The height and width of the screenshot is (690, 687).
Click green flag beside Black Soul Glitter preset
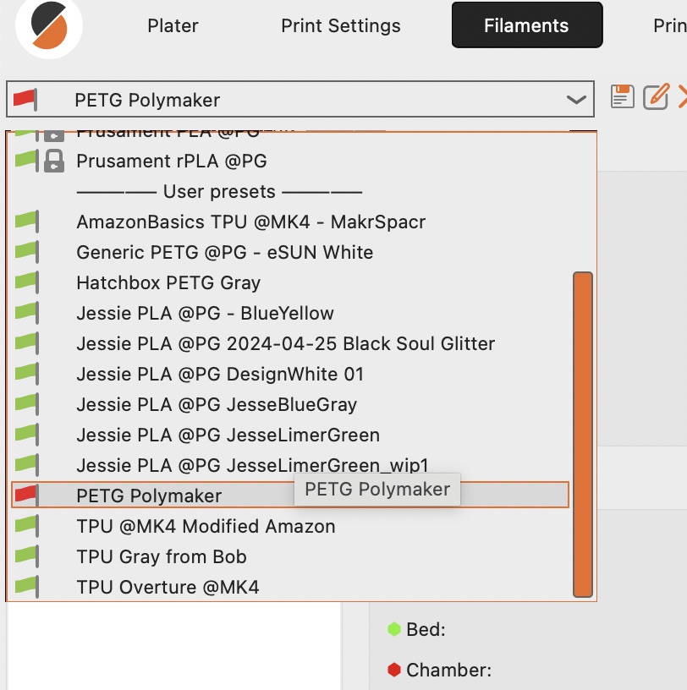[26, 342]
